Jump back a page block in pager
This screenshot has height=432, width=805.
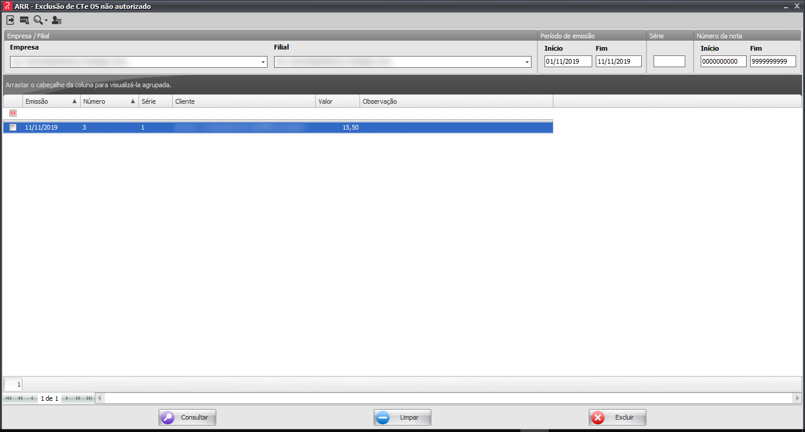click(x=20, y=398)
